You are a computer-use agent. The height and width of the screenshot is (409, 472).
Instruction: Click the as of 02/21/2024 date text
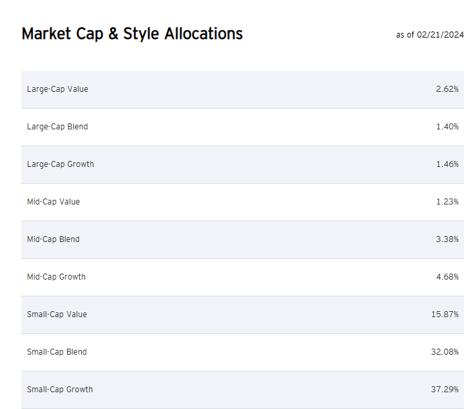click(430, 35)
